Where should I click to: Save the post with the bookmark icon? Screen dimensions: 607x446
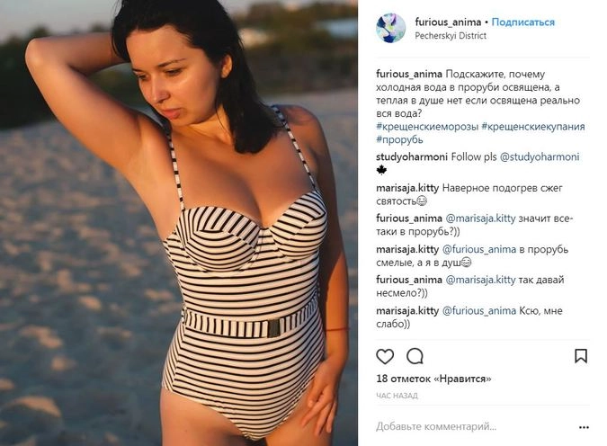tap(581, 356)
